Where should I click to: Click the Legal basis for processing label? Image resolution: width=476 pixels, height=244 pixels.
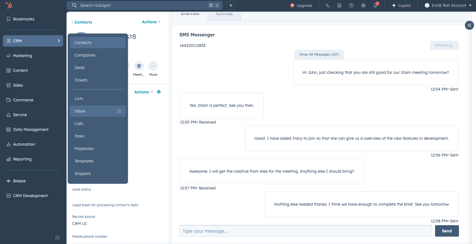[x=105, y=205]
